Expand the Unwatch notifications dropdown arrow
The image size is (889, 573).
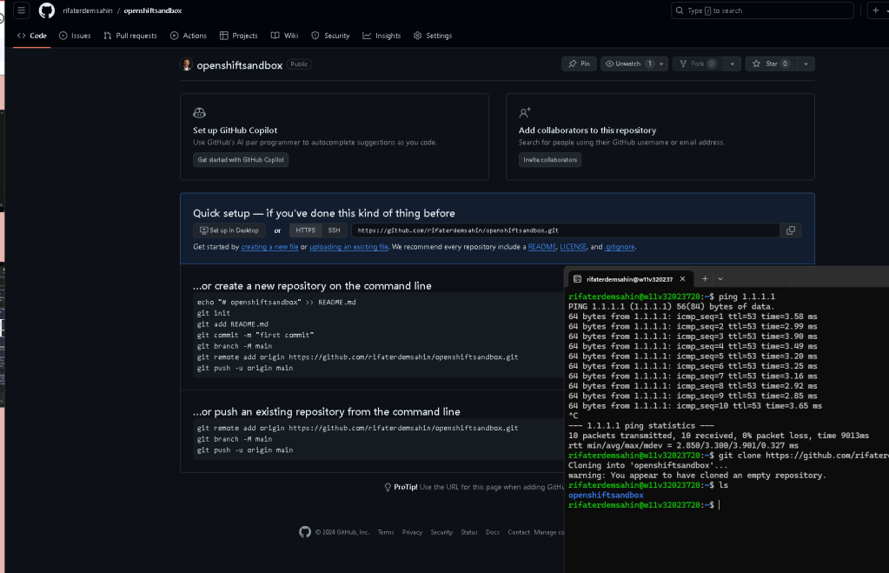point(661,63)
